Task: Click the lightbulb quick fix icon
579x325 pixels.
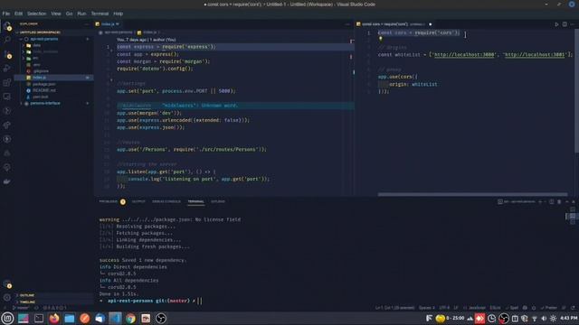Action: point(380,39)
